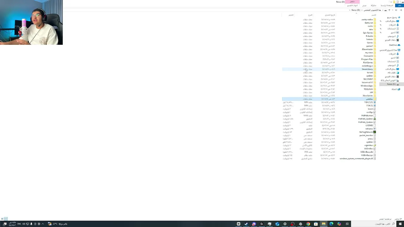Image resolution: width=404 pixels, height=227 pixels.
Task: Select the green HidHide_Updater application icon
Action: (x=375, y=119)
